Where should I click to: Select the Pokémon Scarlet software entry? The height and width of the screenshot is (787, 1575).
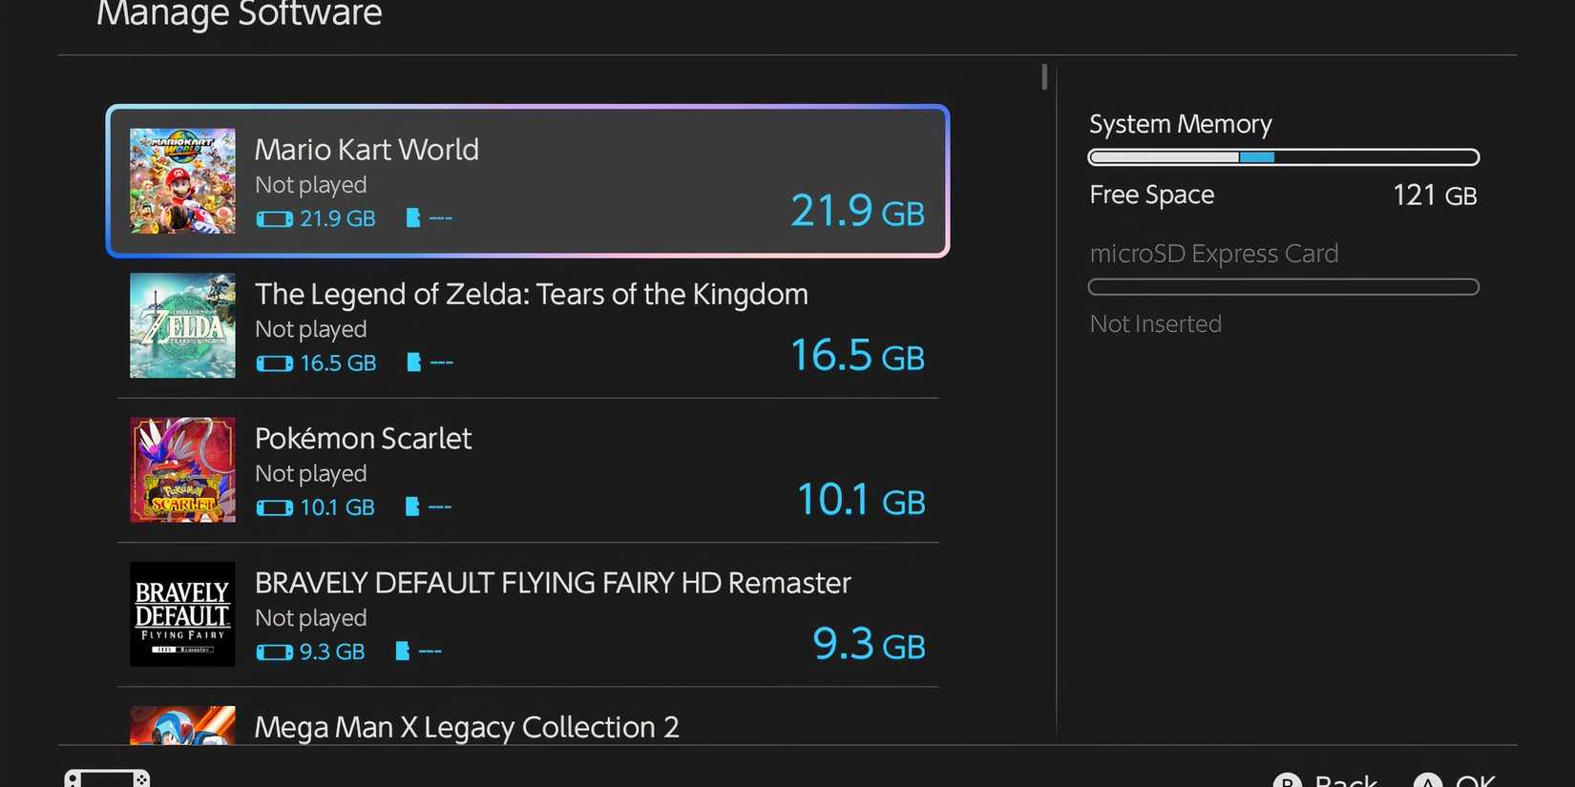click(528, 469)
